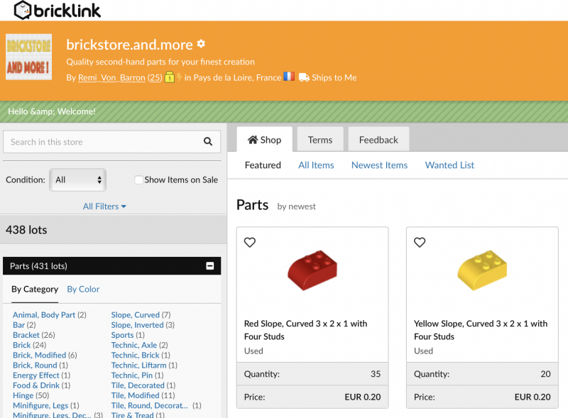568x418 pixels.
Task: Favorite the Red Slope Curved part
Action: click(250, 243)
